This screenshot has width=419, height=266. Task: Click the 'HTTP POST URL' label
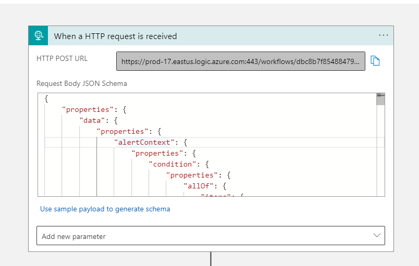coord(62,58)
